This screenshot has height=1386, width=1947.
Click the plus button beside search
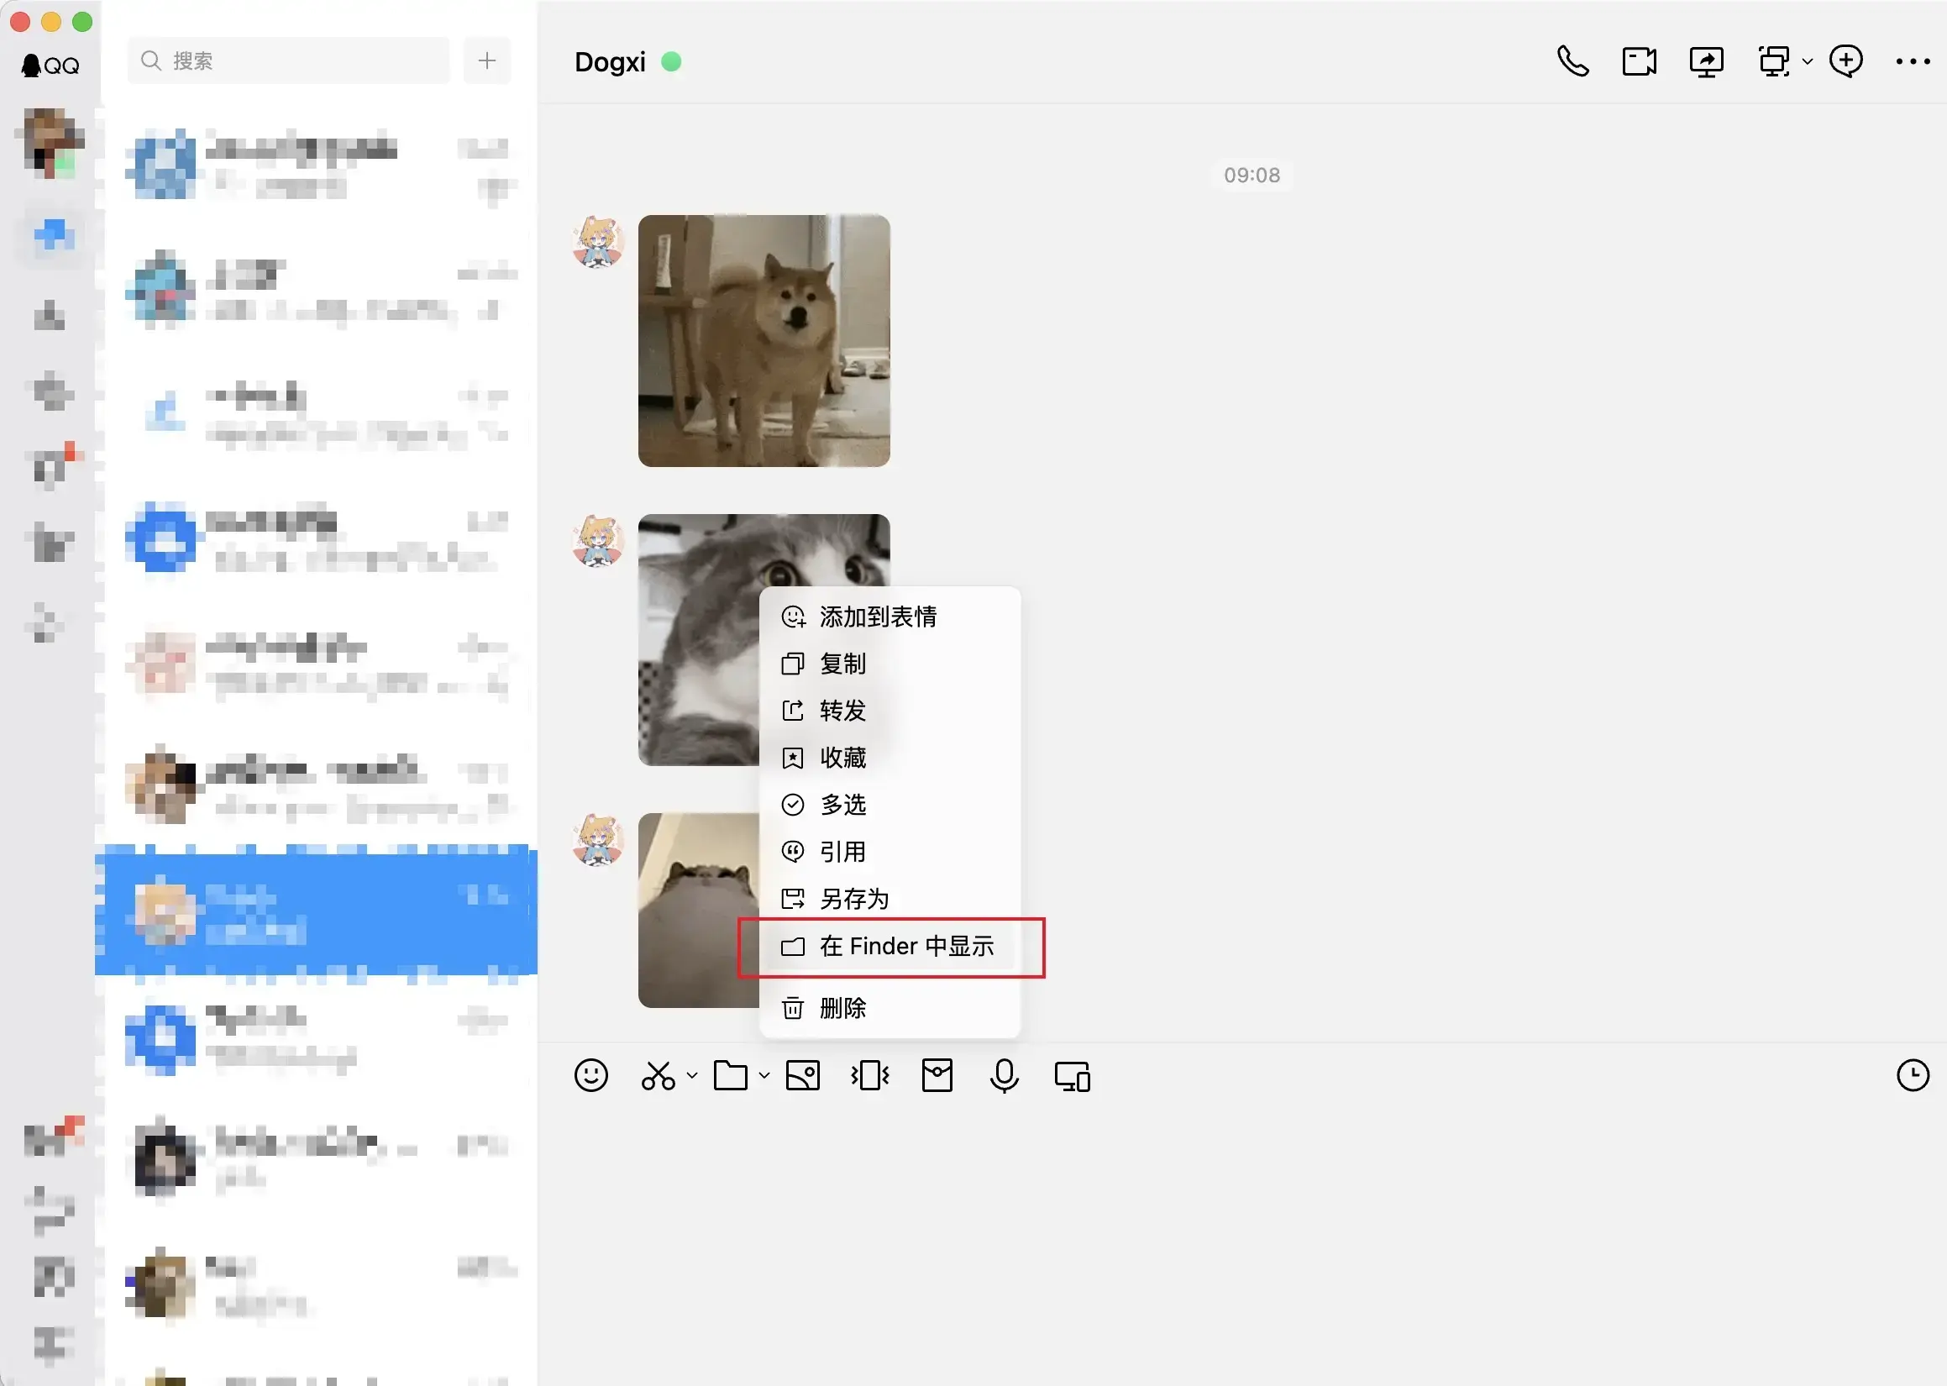click(487, 60)
